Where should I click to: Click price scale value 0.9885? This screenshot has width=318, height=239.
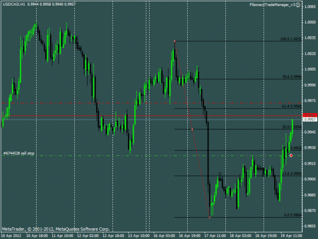[x=310, y=195]
